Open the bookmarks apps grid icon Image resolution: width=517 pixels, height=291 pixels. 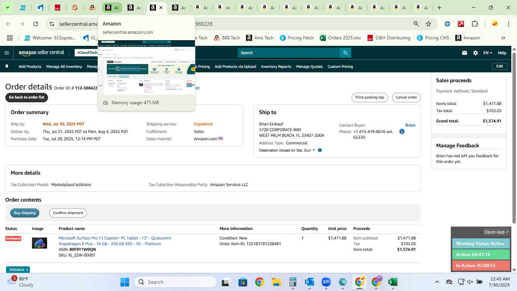[10, 38]
